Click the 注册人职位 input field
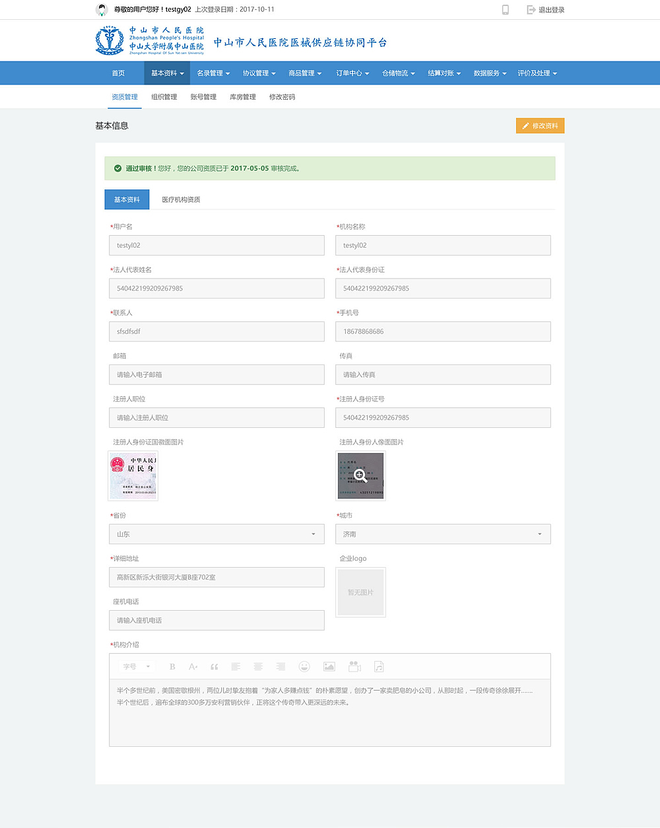660x828 pixels. (216, 417)
